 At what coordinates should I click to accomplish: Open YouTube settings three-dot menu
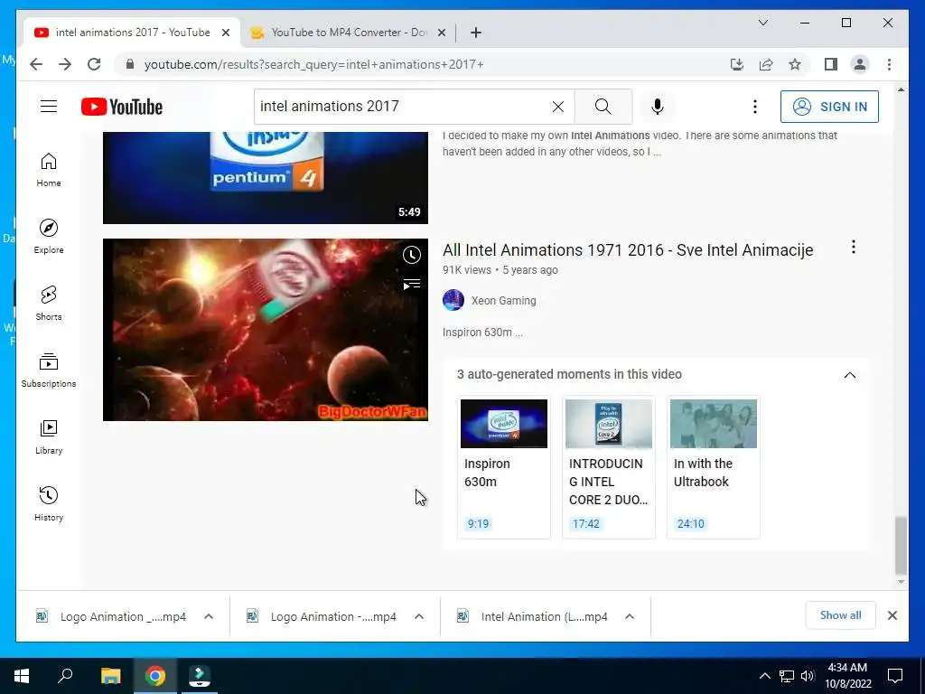[754, 107]
